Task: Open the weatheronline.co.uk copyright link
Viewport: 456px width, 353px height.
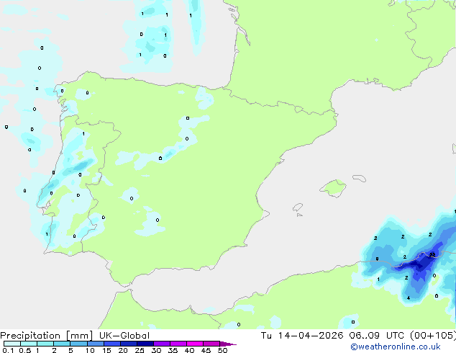Action: coord(396,347)
